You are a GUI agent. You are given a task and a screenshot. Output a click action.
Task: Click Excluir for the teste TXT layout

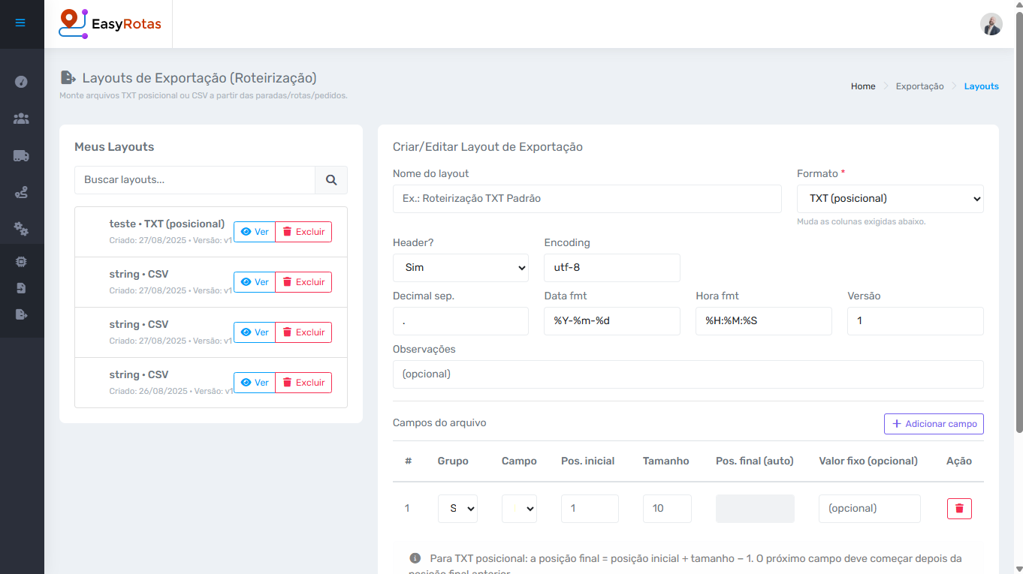pos(303,232)
